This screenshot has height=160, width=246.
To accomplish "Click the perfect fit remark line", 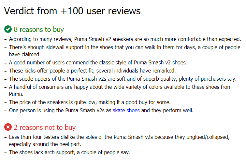I will tap(92, 71).
